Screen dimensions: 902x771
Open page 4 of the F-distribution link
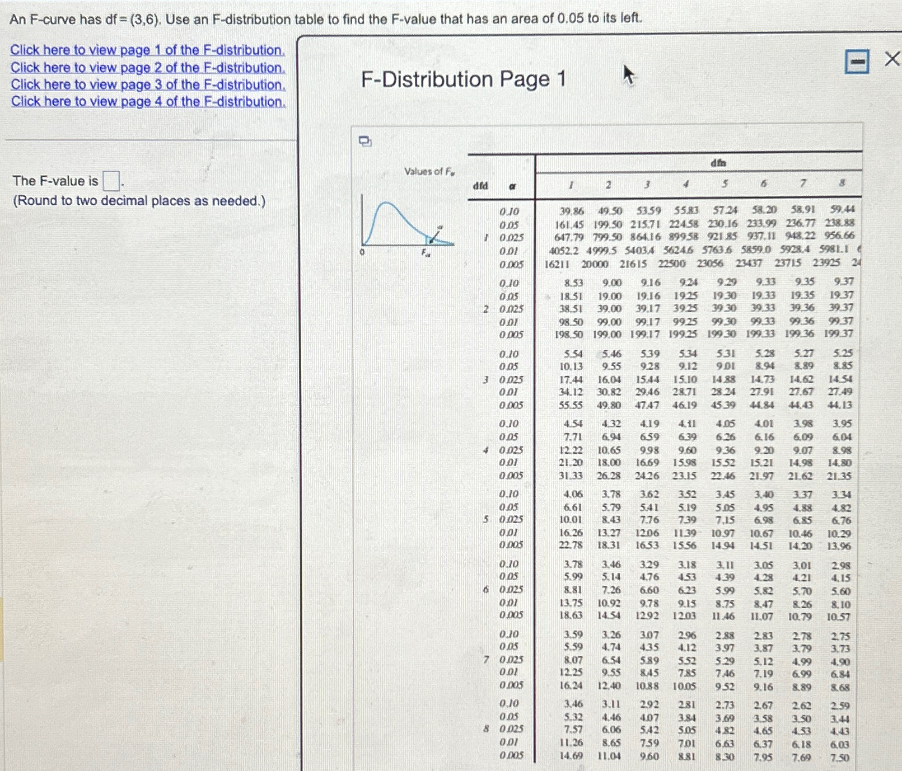(148, 101)
